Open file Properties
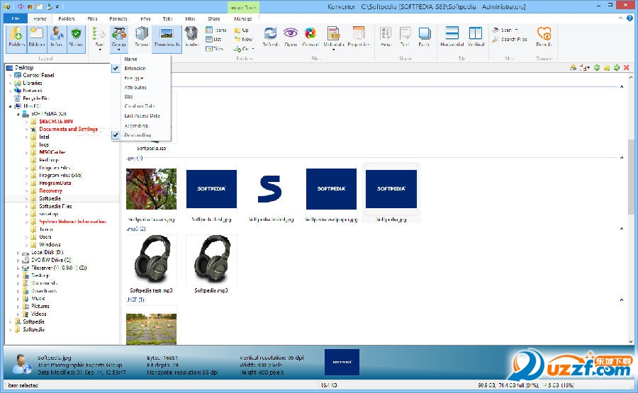Screen dimensions: 638x393 point(359,38)
